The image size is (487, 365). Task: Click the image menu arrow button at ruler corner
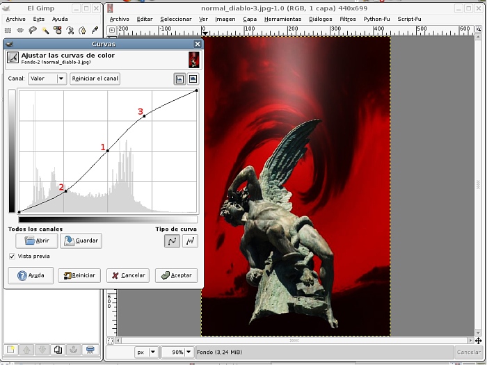pos(112,30)
